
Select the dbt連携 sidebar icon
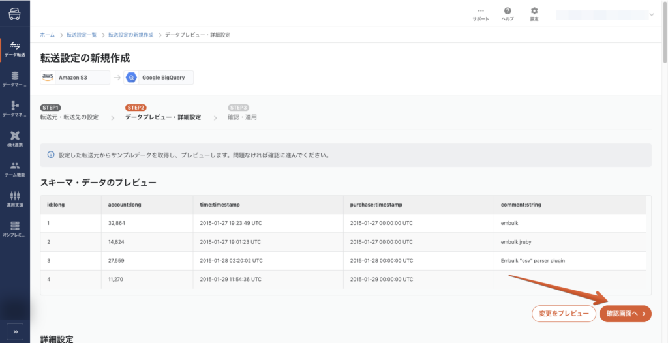[x=14, y=139]
